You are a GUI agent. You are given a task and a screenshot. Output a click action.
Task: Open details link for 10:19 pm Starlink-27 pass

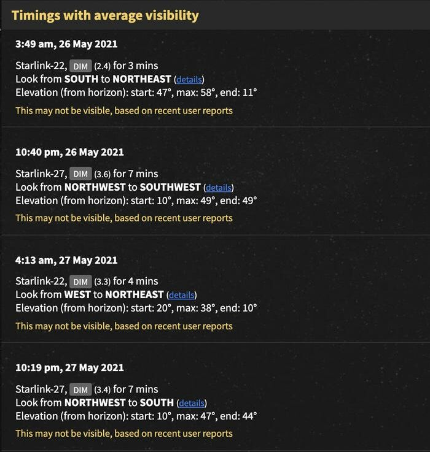point(192,403)
